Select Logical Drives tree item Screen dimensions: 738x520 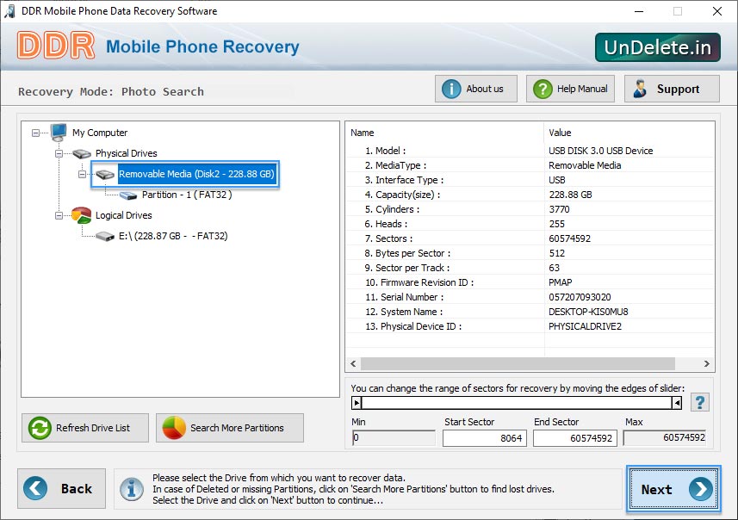[x=124, y=215]
